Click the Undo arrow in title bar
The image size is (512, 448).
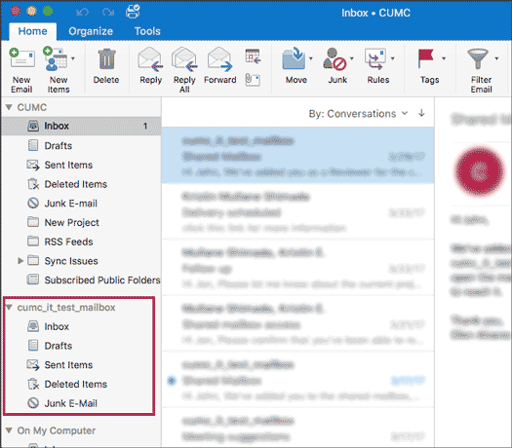pos(82,13)
